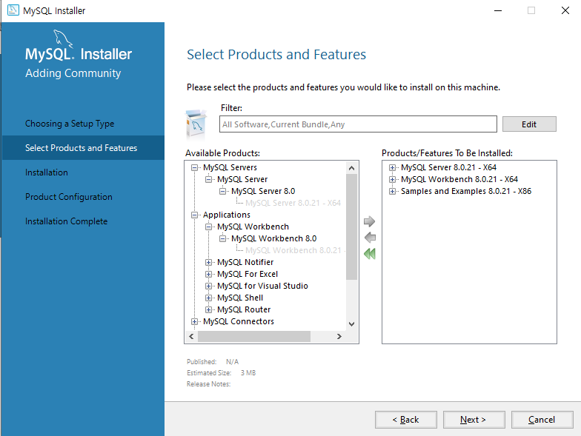Expand the MySQL Notifier node
This screenshot has width=581, height=436.
click(208, 262)
